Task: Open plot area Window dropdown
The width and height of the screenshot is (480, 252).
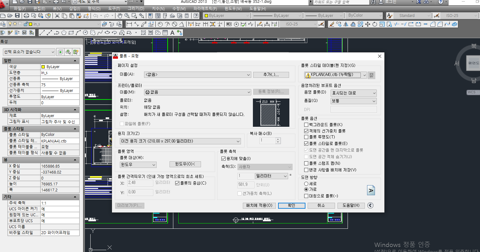Action: coord(138,164)
